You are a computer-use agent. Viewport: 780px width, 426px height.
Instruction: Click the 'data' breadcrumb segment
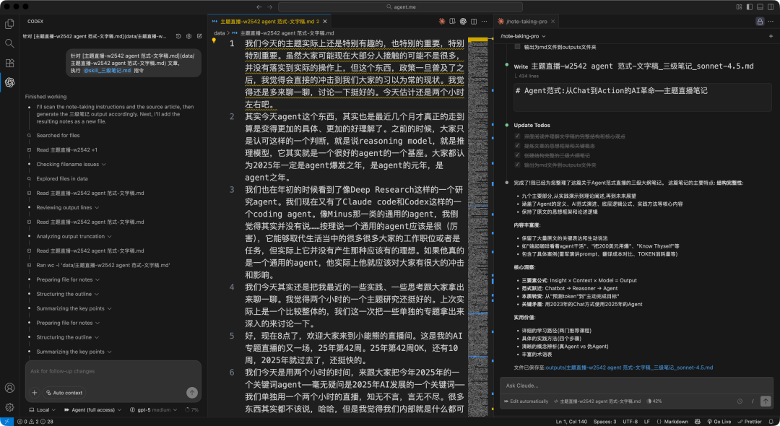[x=220, y=32]
